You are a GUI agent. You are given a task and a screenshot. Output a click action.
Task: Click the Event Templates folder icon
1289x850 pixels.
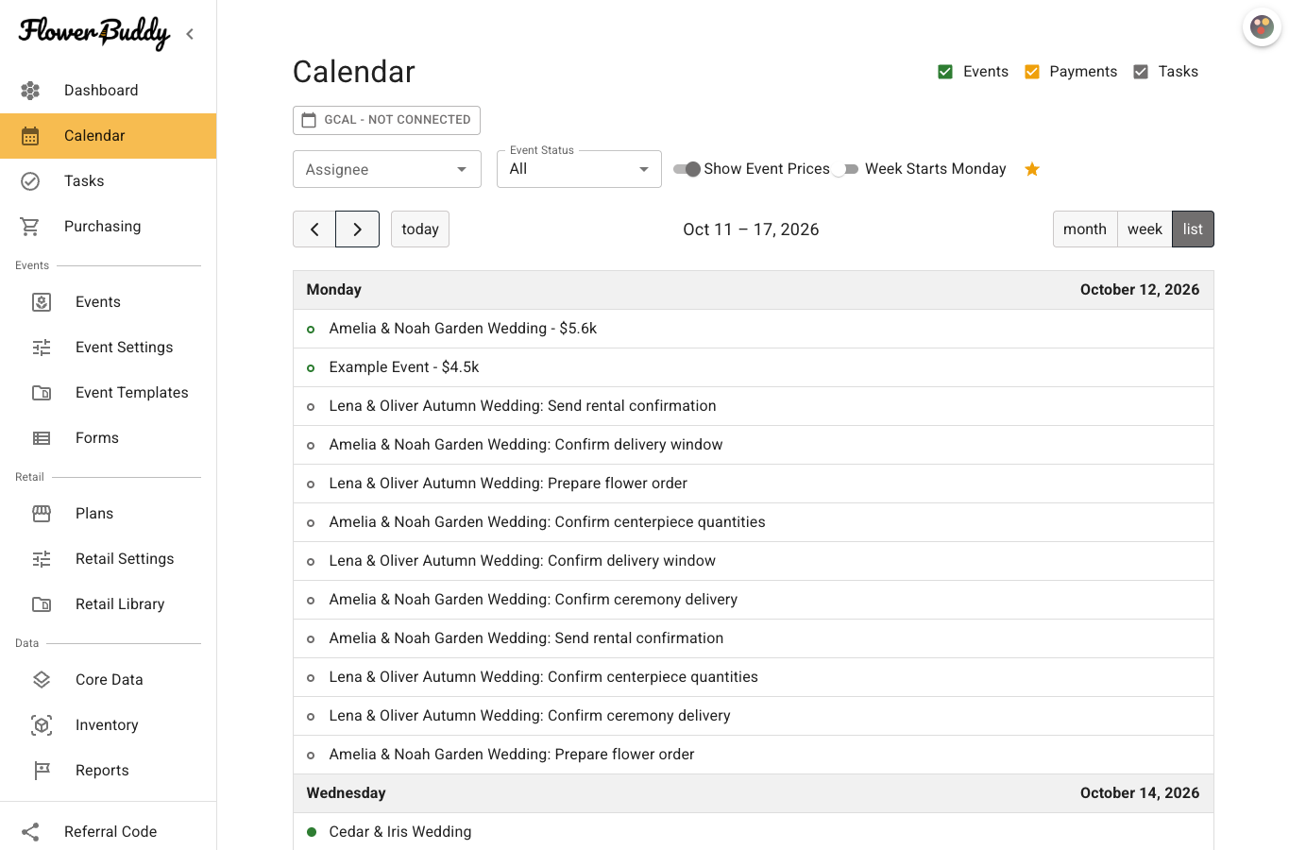coord(42,393)
